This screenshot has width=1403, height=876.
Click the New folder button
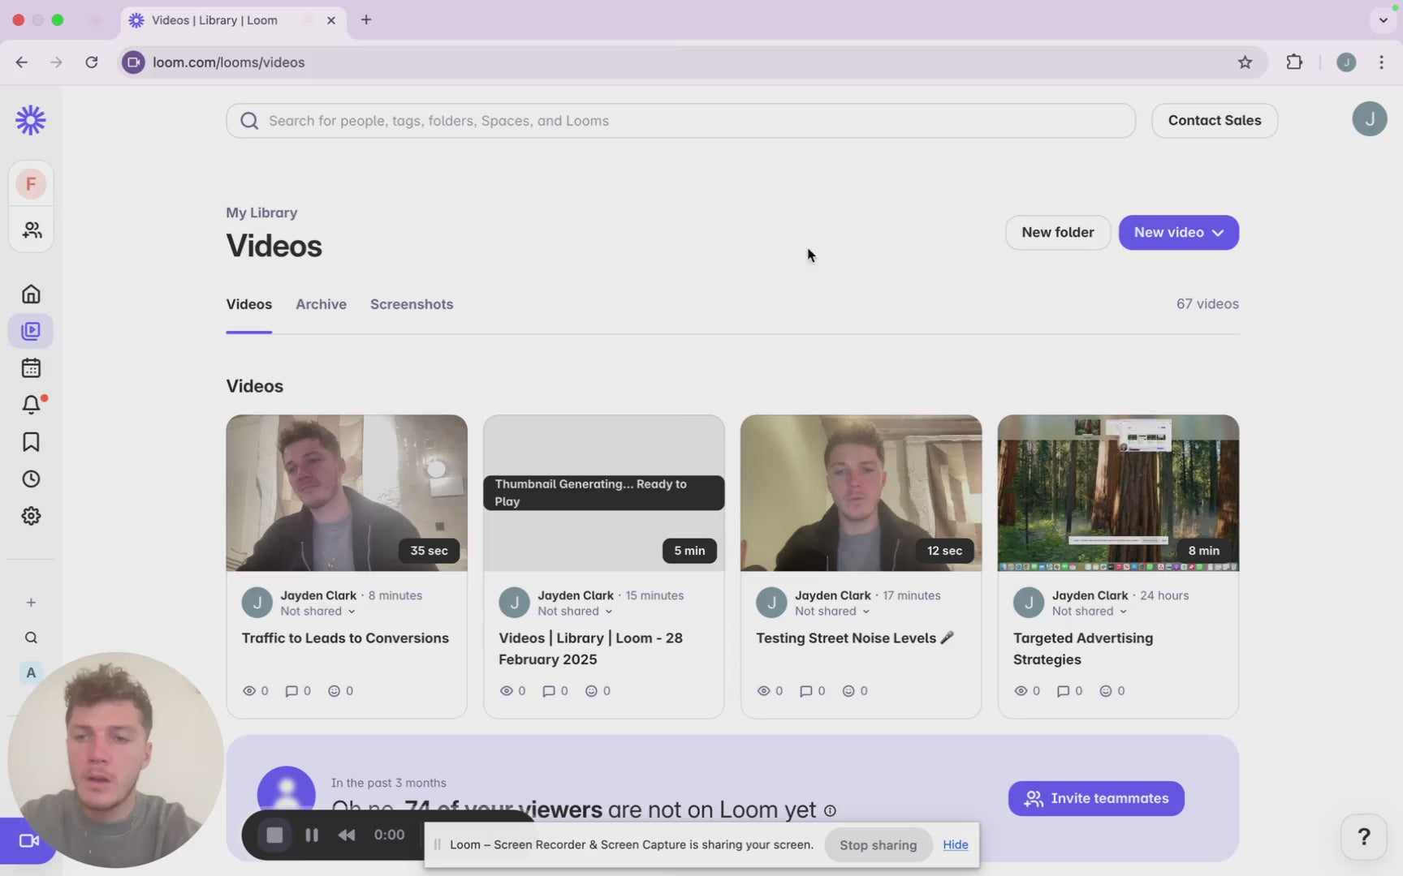tap(1057, 233)
